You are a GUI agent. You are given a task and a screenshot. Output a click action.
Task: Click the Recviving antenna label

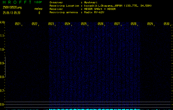tap(64, 12)
